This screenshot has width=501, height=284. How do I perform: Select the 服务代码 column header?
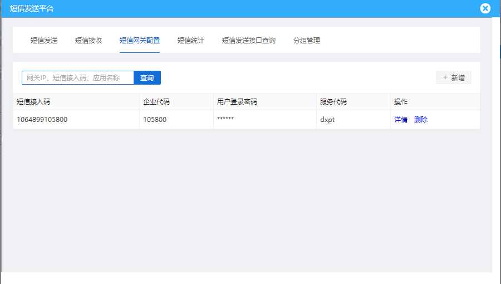(x=353, y=101)
